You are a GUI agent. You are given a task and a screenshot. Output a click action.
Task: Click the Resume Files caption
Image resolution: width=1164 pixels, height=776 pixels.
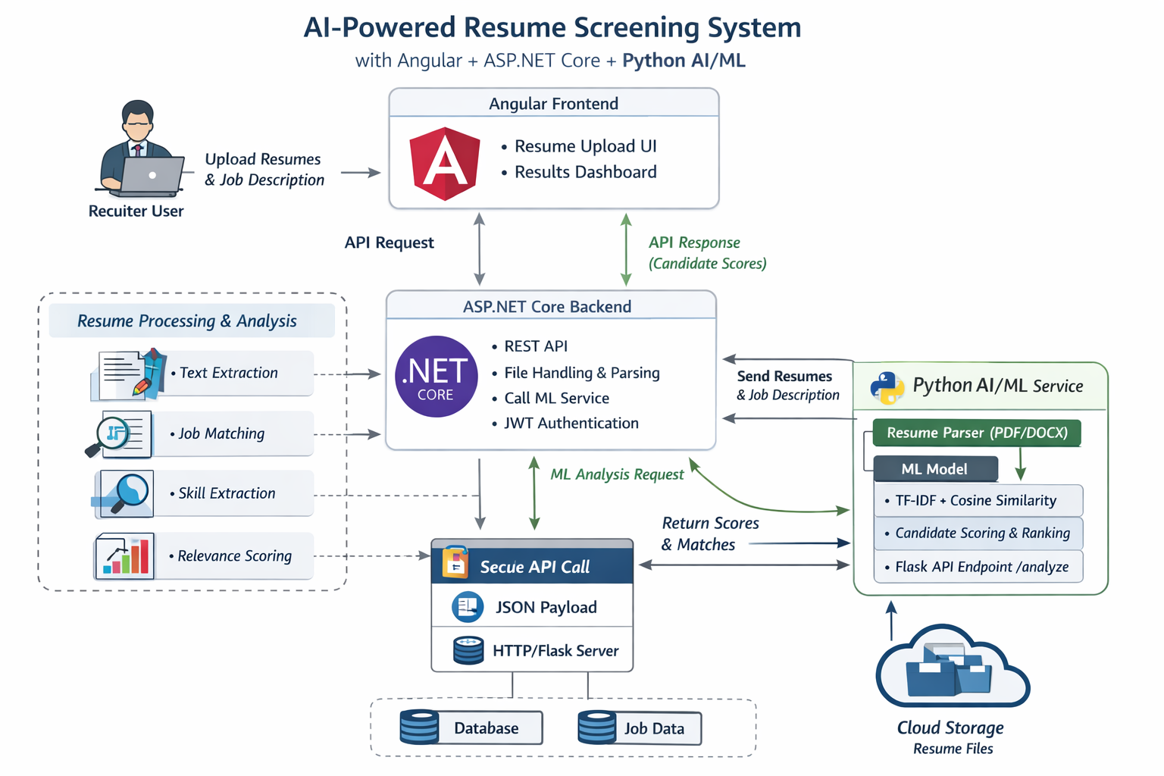[953, 749]
